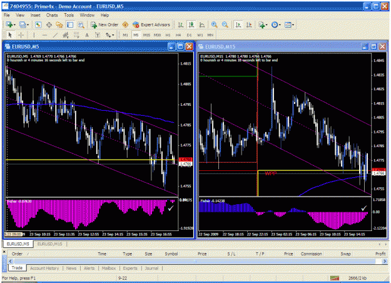Click the Terminal horizontal scrollbar

click(195, 261)
